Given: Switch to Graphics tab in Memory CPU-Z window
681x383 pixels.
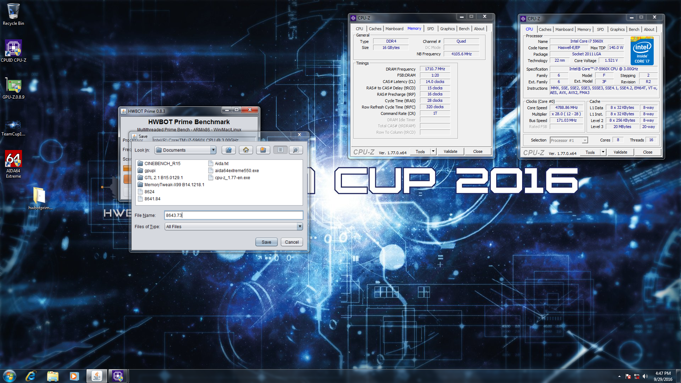Looking at the screenshot, I should click(x=447, y=29).
